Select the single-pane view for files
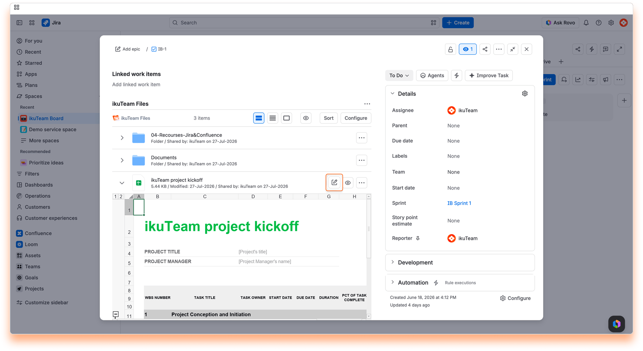The image size is (643, 351). (x=287, y=118)
